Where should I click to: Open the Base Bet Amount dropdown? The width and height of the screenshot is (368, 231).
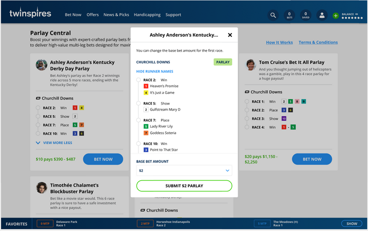click(184, 171)
